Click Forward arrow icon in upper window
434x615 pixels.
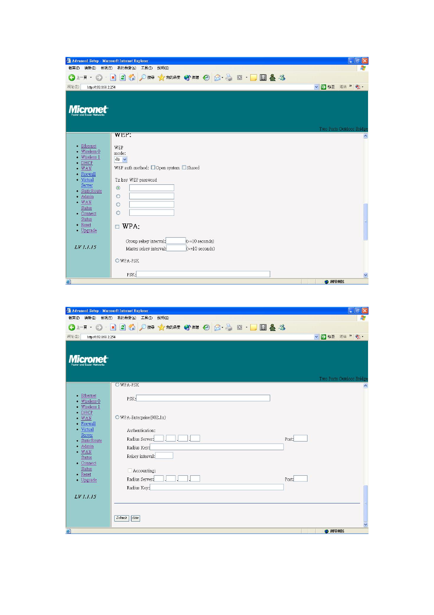(99, 78)
